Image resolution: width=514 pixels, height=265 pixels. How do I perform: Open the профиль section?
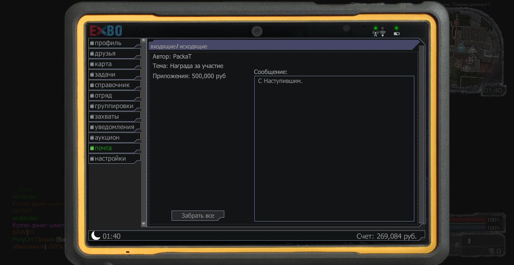114,43
